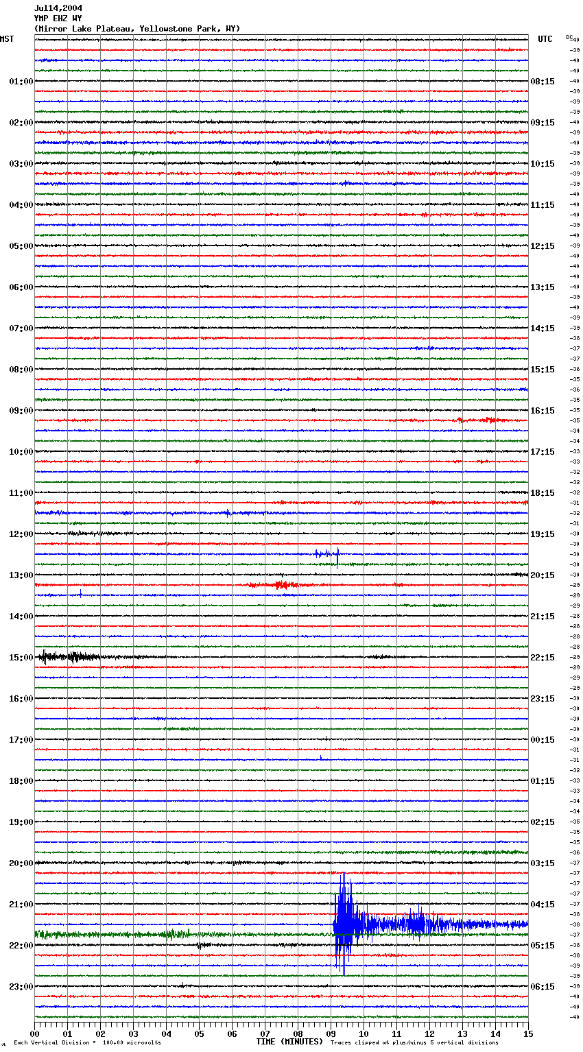Click the 20:15 UTC time label
The width and height of the screenshot is (583, 1052).
point(543,575)
